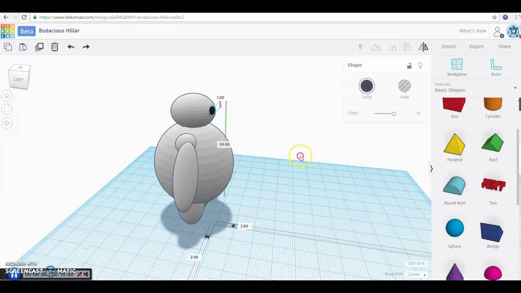Pick the red Text shape

(493, 185)
